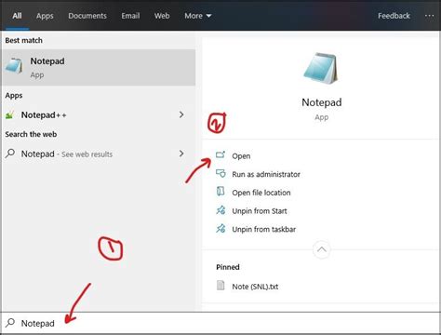Switch to the Apps tab
Screen dimensions: 441x335
pos(45,16)
